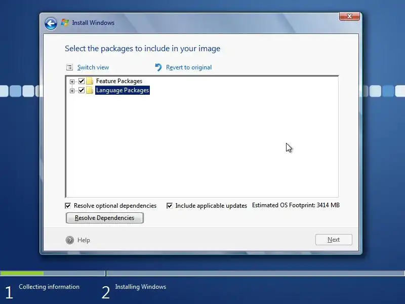Image resolution: width=405 pixels, height=304 pixels.
Task: Close the Install Windows dialog
Action: pyautogui.click(x=349, y=16)
